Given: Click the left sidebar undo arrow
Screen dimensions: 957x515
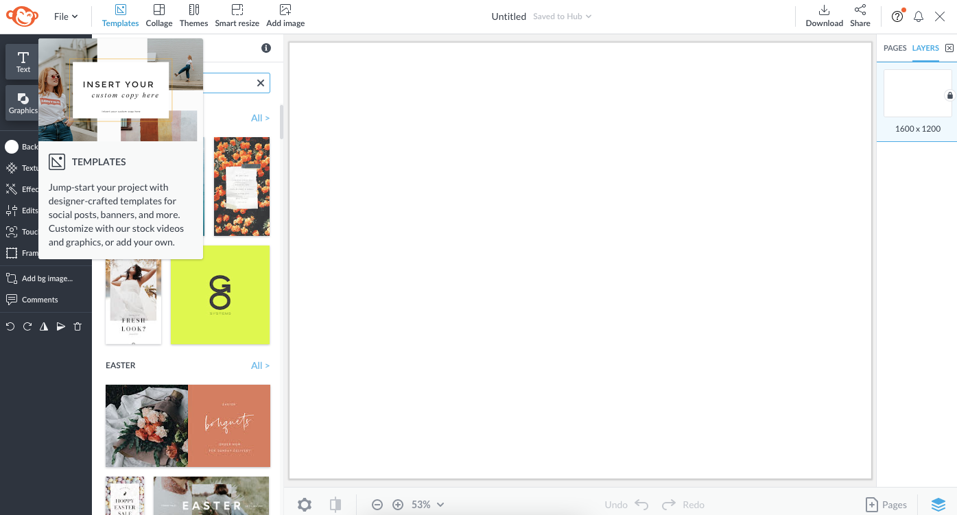Looking at the screenshot, I should coord(10,326).
